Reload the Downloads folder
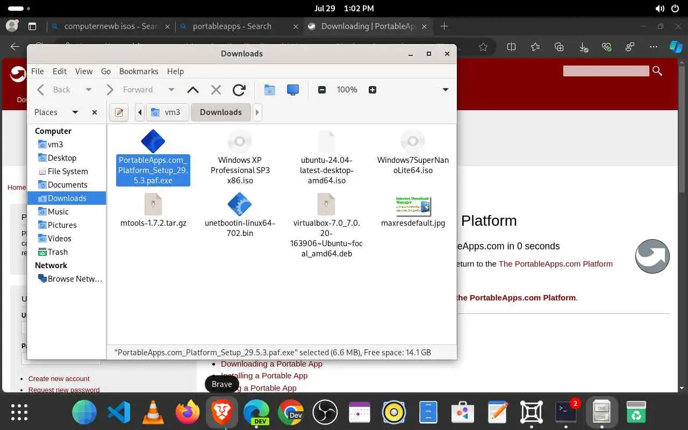This screenshot has height=430, width=688. point(239,90)
